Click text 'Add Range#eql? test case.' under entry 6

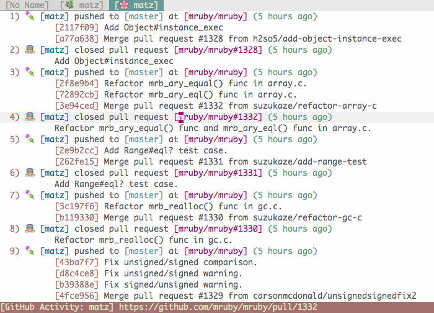(117, 184)
